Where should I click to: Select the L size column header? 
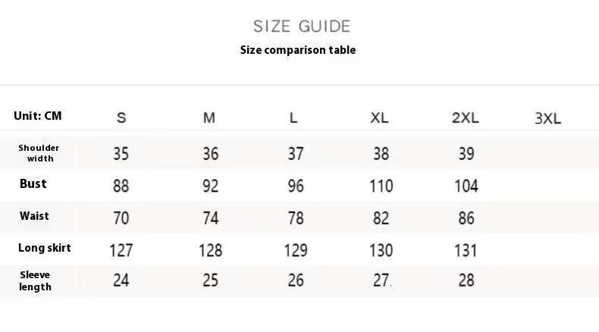[x=293, y=117]
